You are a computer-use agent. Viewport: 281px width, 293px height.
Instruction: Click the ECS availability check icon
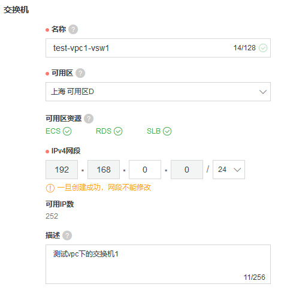click(x=67, y=131)
